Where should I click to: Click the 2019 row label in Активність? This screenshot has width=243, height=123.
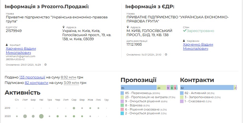coord(7,108)
